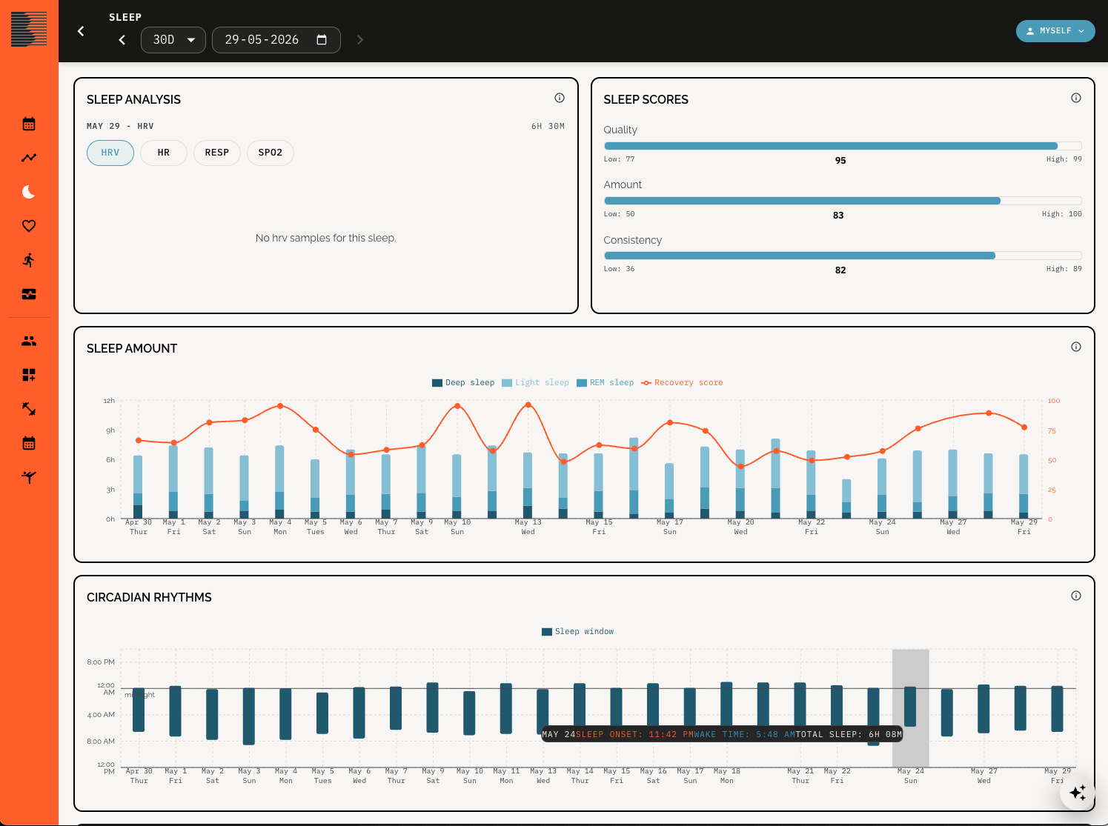The image size is (1108, 826).
Task: Click the Consistency score progress bar
Action: coord(843,256)
